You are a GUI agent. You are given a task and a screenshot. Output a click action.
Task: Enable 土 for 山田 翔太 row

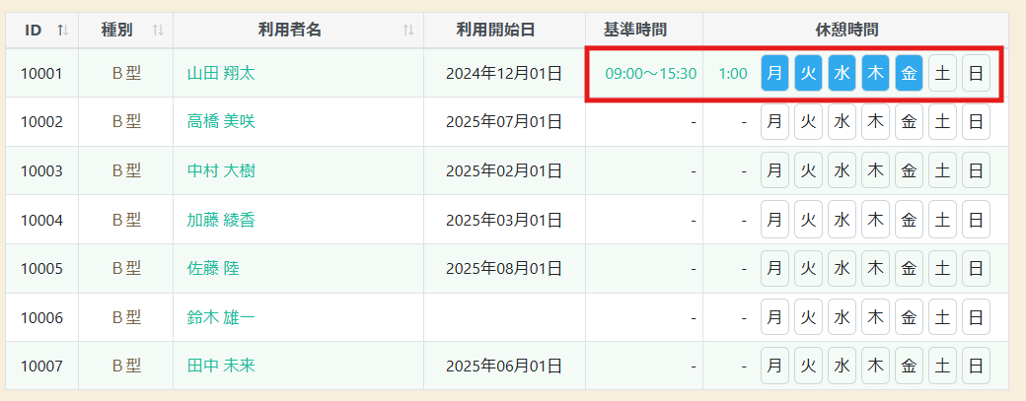point(942,73)
